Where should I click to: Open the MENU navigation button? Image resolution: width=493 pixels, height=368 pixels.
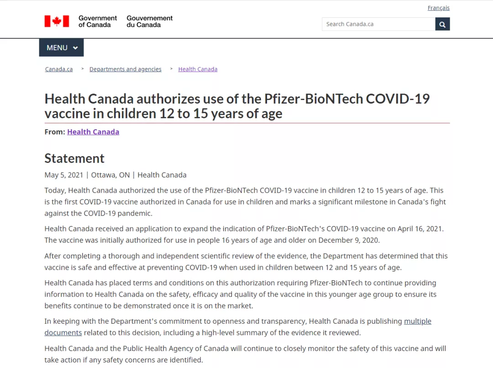57,48
